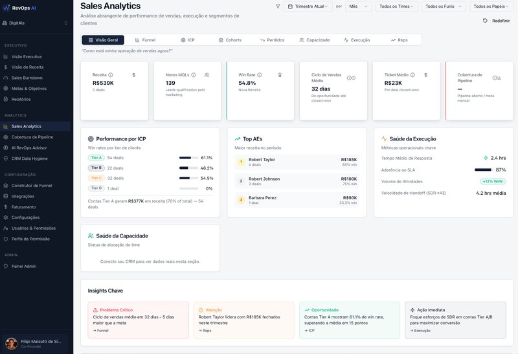Switch to the Funnel tab
This screenshot has height=354, width=518.
pyautogui.click(x=145, y=40)
